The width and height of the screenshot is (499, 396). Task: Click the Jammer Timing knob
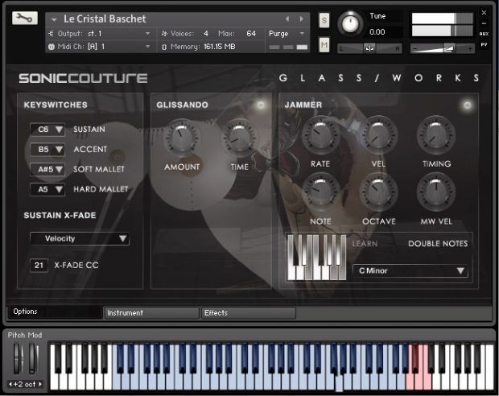pyautogui.click(x=436, y=135)
